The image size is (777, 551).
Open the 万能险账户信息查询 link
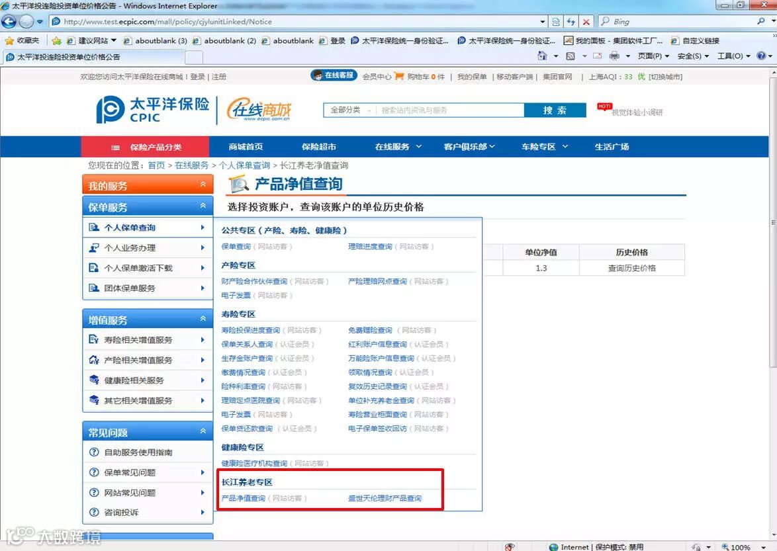pyautogui.click(x=381, y=358)
